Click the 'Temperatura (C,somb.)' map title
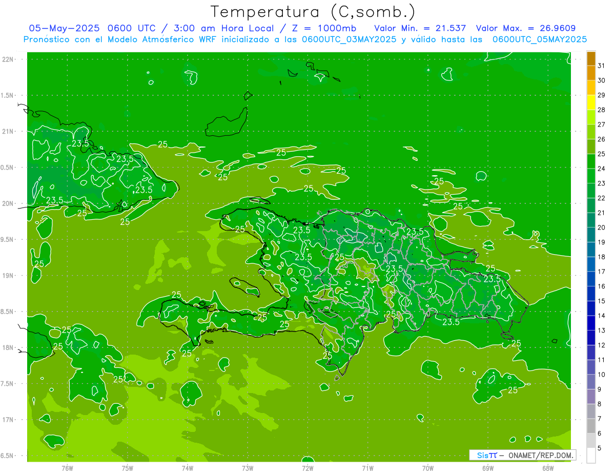 [313, 12]
